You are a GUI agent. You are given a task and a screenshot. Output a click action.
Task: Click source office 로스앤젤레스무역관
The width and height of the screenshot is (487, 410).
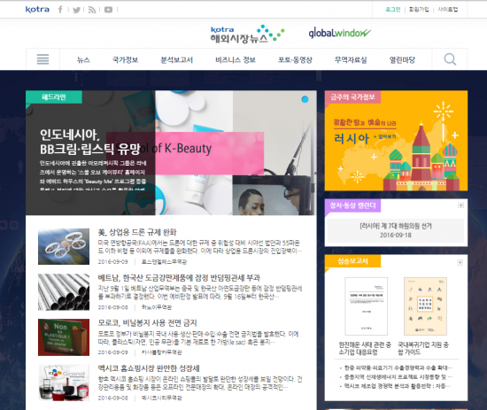tap(164, 262)
